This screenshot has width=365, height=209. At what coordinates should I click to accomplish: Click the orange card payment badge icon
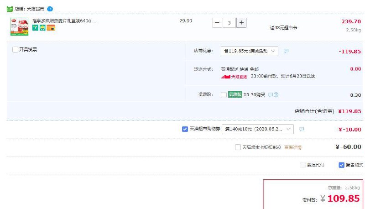51,28
